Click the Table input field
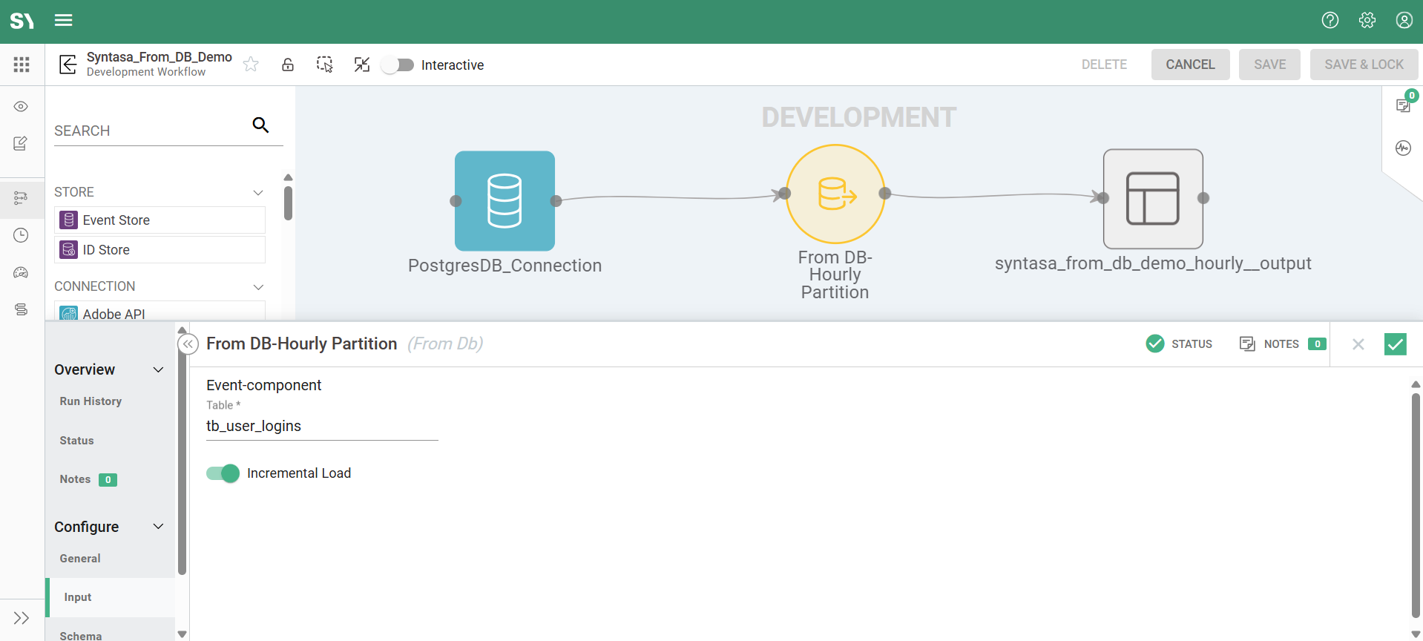 [x=322, y=427]
